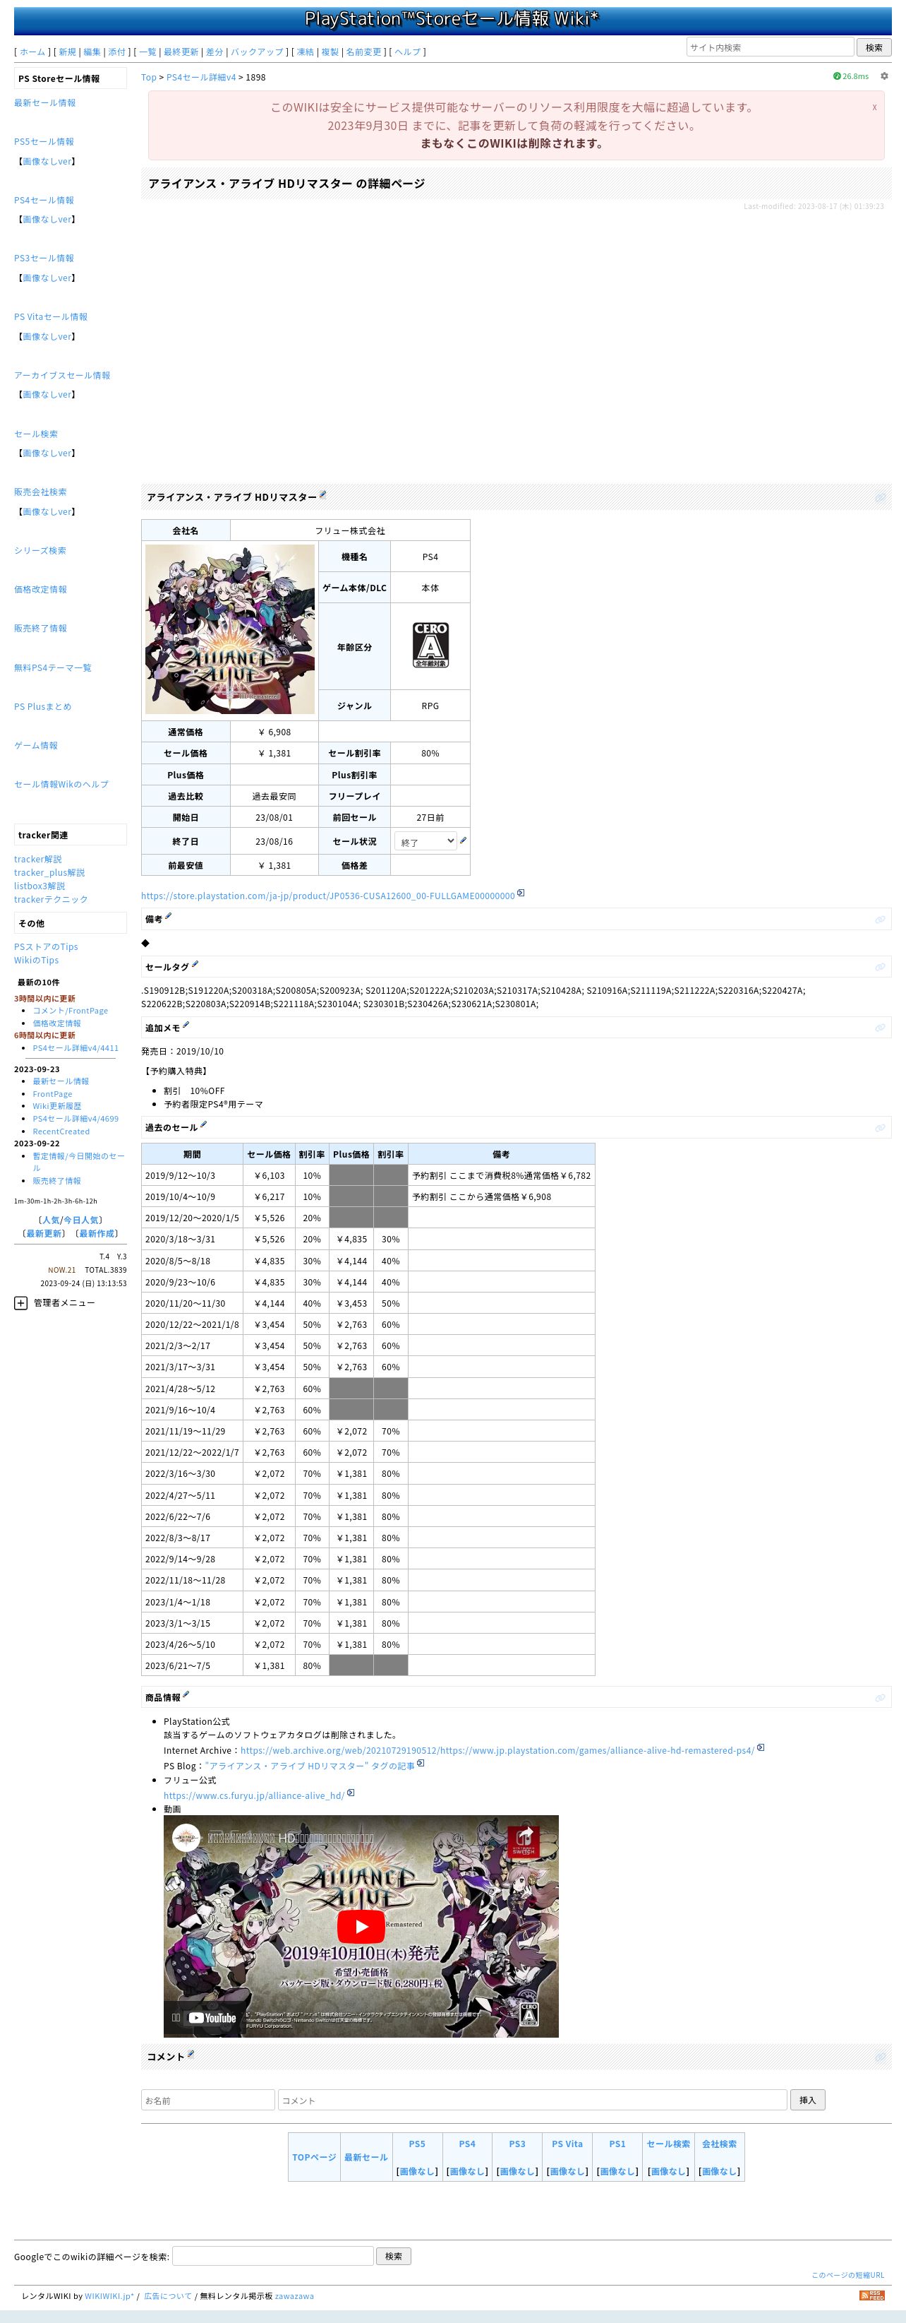906x2323 pixels.
Task: Click the pencil edit icon beside the game title heading
Action: pyautogui.click(x=323, y=494)
